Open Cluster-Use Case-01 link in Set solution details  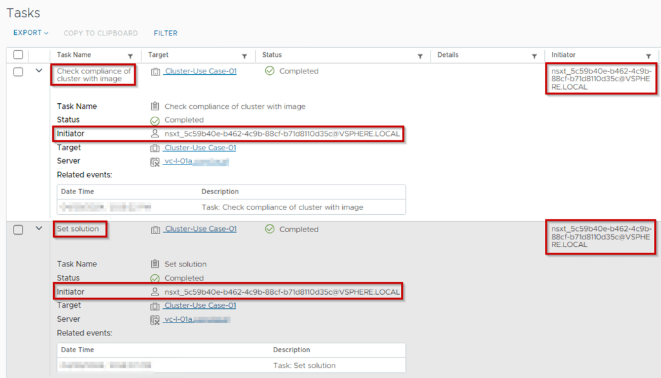(x=199, y=306)
